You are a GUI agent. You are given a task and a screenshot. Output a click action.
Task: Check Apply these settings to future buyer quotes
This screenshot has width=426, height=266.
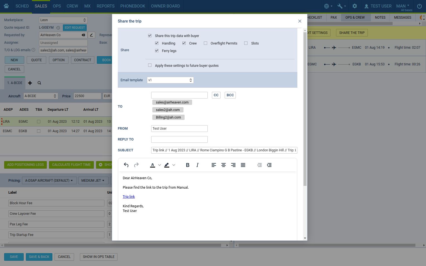pyautogui.click(x=150, y=65)
